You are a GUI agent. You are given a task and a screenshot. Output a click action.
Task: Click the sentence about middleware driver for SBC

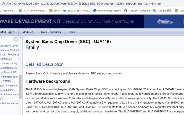[74, 73]
